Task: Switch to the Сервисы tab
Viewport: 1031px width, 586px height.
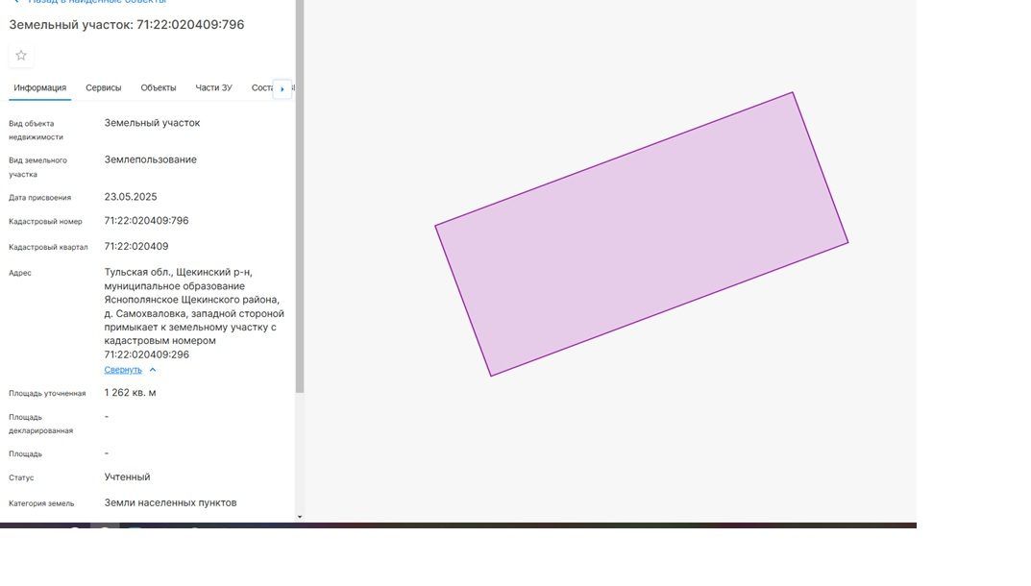Action: 103,87
